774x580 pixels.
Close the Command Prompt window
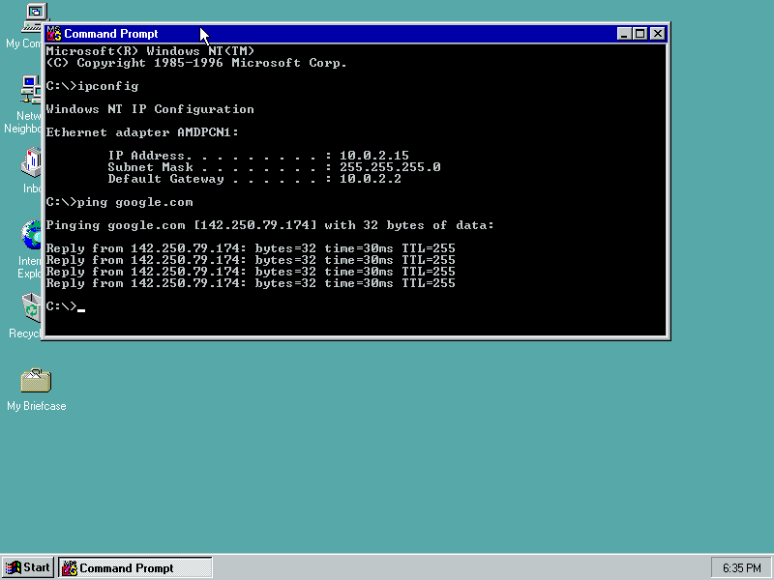tap(657, 34)
